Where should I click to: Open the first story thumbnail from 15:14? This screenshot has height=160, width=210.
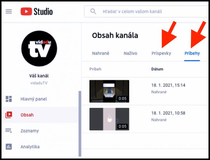(109, 91)
